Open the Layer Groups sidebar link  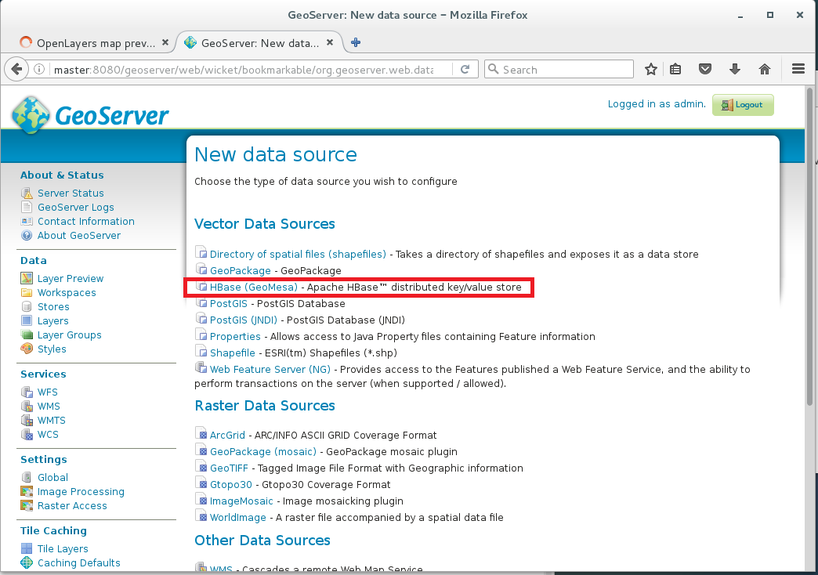point(70,335)
